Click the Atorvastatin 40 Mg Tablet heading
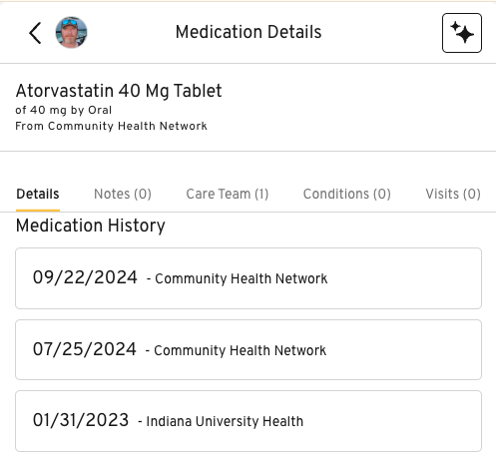496x460 pixels. pos(119,91)
